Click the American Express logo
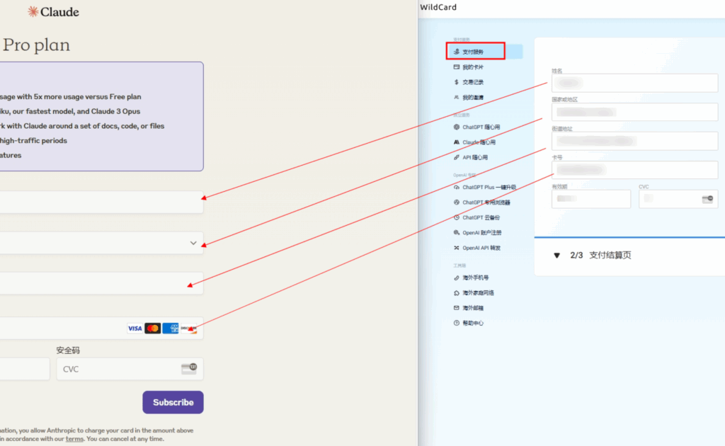Image resolution: width=725 pixels, height=446 pixels. click(170, 328)
